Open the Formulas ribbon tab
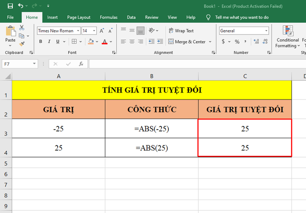 click(108, 17)
